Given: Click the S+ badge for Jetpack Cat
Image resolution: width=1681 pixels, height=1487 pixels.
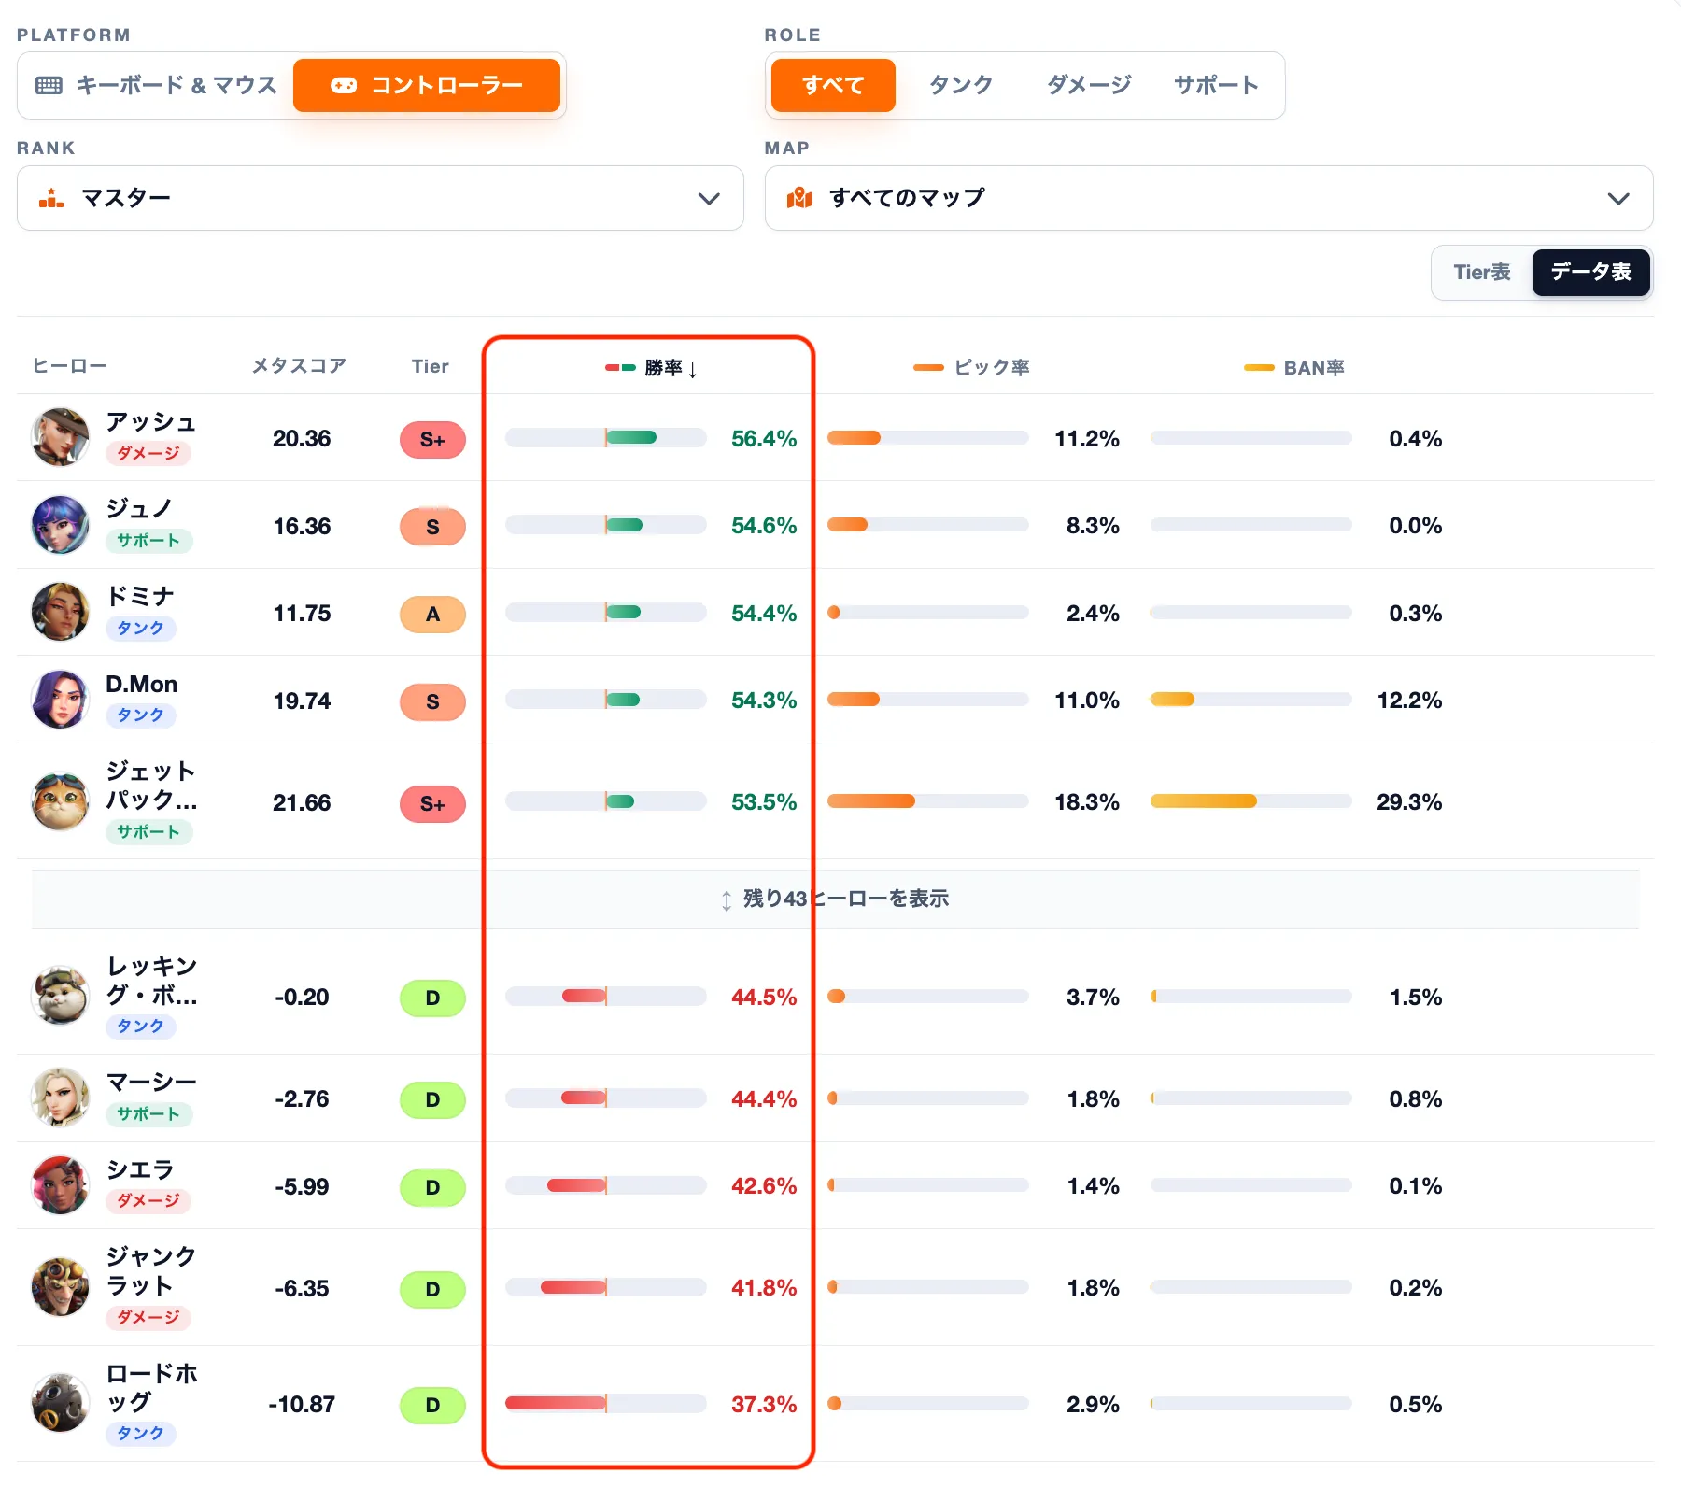Looking at the screenshot, I should pos(432,803).
